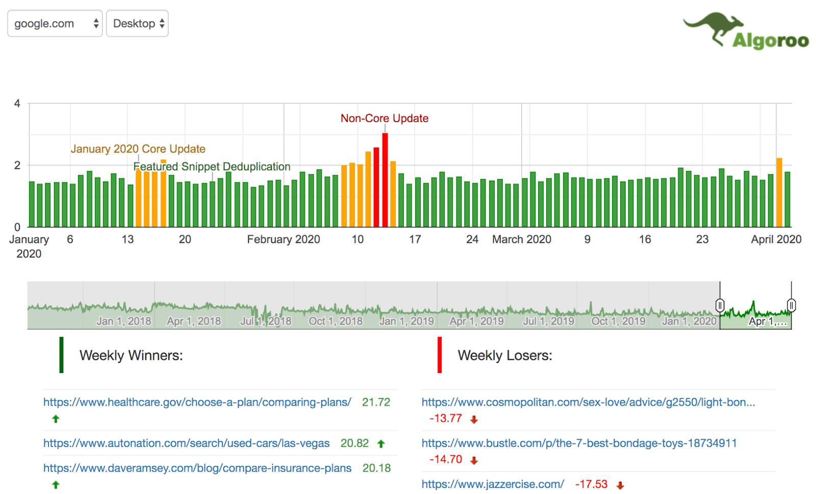Click the stepper arrows on the Desktop selector
816x494 pixels.
[162, 23]
